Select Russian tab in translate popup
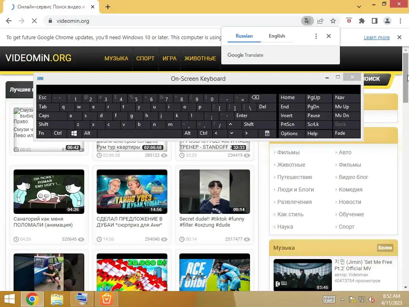 (x=244, y=36)
